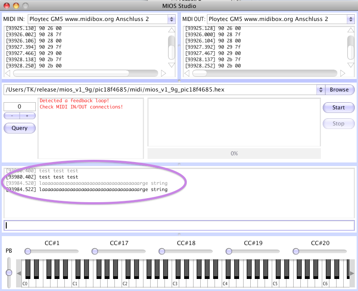Open the hex file path history dropdown
358x291 pixels.
click(x=321, y=90)
